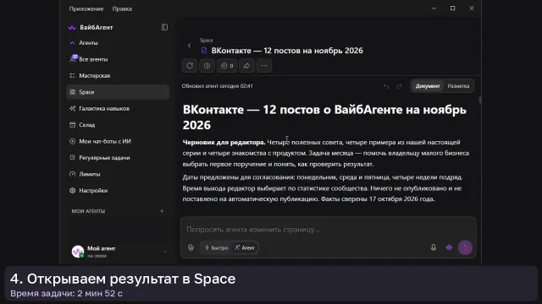Add a new agent with plus icon
This screenshot has width=542, height=304.
[162, 211]
